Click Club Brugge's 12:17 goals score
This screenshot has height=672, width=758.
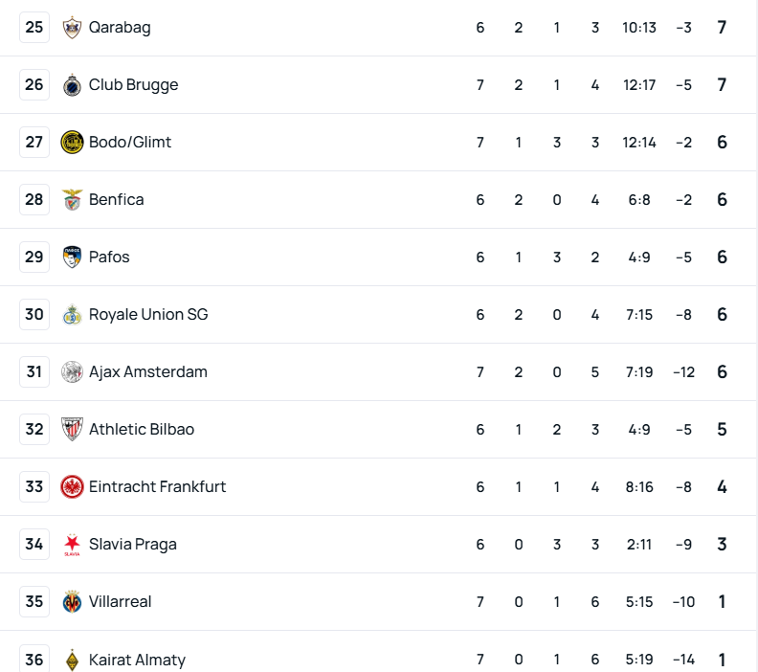pyautogui.click(x=639, y=85)
